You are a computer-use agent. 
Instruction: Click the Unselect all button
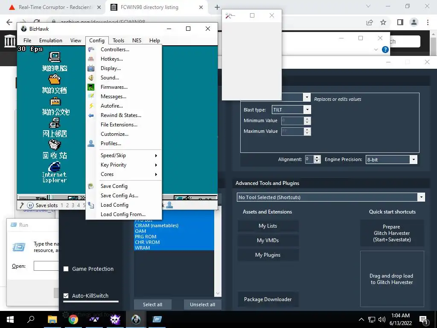pyautogui.click(x=202, y=305)
